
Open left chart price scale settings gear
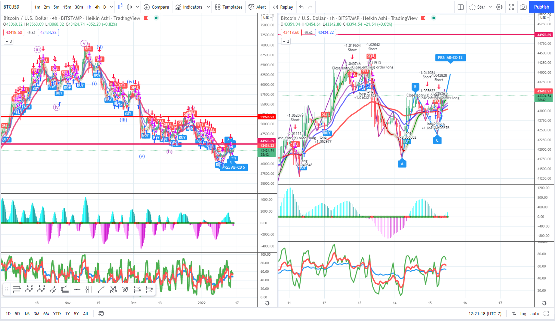click(267, 303)
